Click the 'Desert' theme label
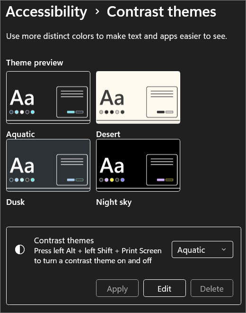The height and width of the screenshot is (313, 246). point(108,134)
